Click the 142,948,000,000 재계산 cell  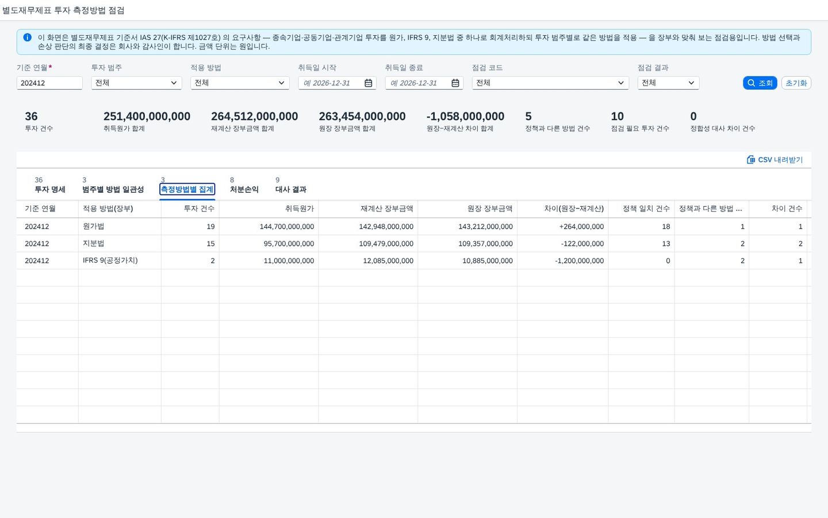(369, 226)
